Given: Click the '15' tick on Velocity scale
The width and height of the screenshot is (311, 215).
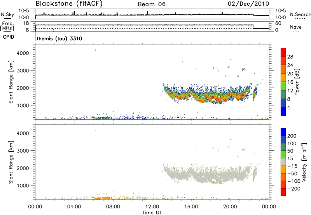Looking at the screenshot, I should coord(290,158).
